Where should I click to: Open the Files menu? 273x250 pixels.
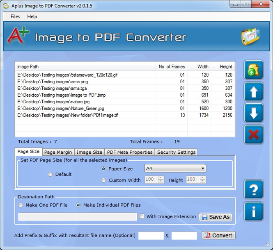15,16
